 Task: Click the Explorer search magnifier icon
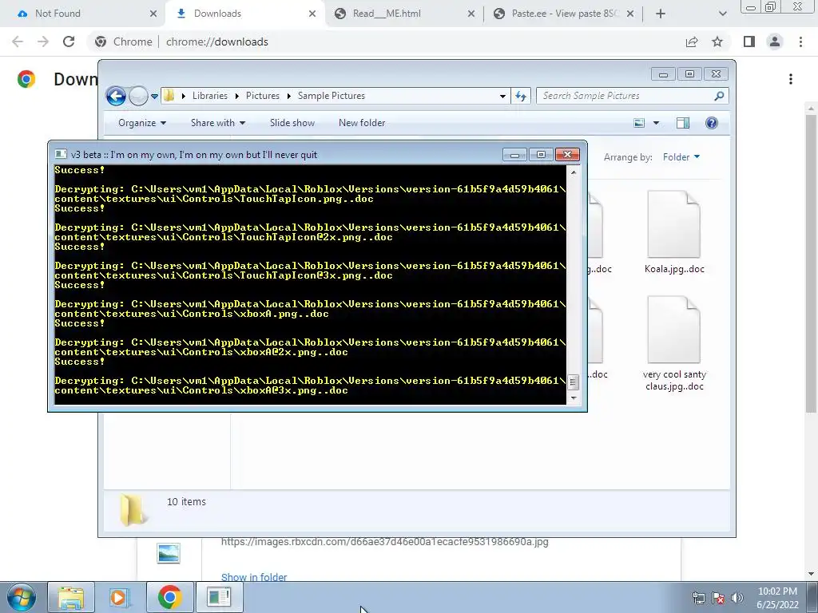pos(719,96)
